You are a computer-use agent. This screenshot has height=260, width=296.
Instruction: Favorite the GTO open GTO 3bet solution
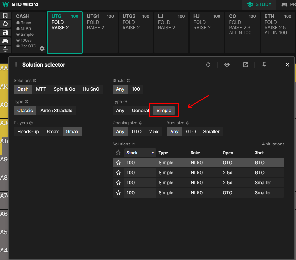118,163
